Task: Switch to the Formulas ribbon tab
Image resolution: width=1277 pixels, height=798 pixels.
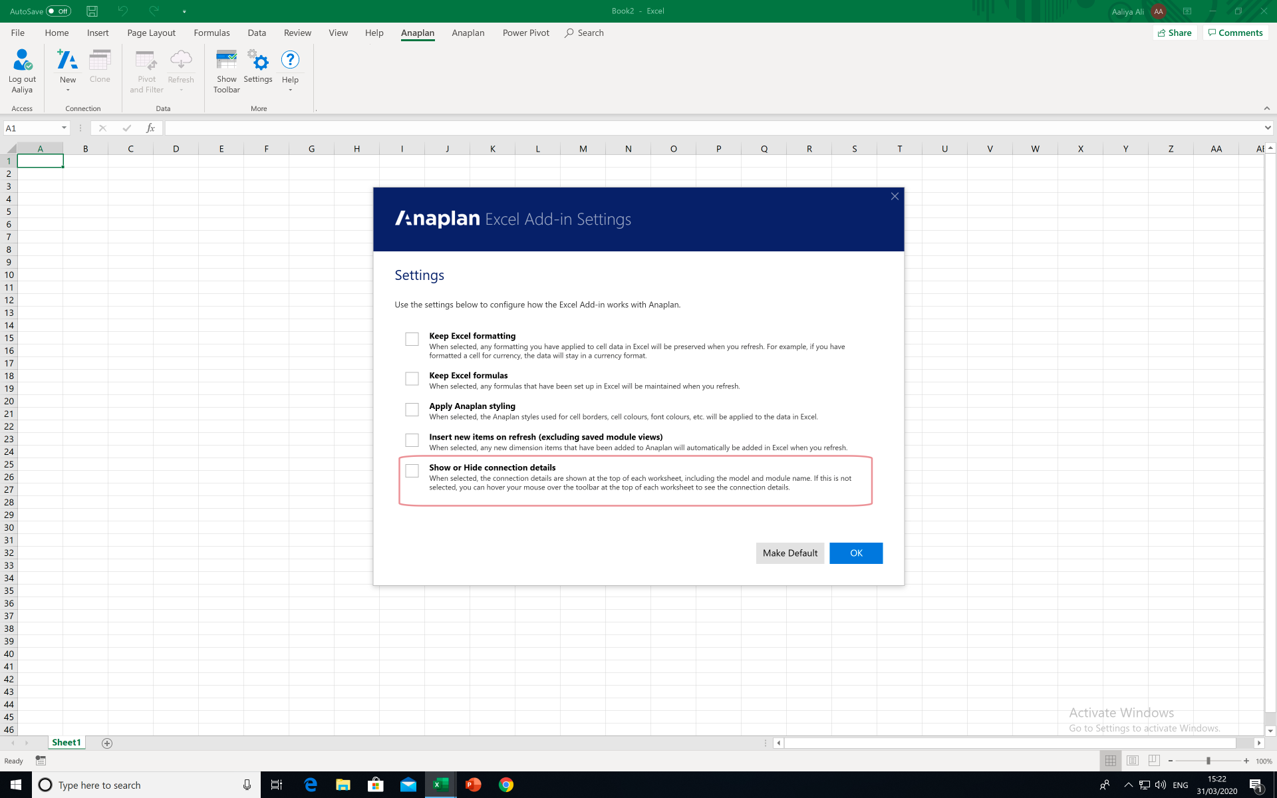Action: (x=212, y=33)
